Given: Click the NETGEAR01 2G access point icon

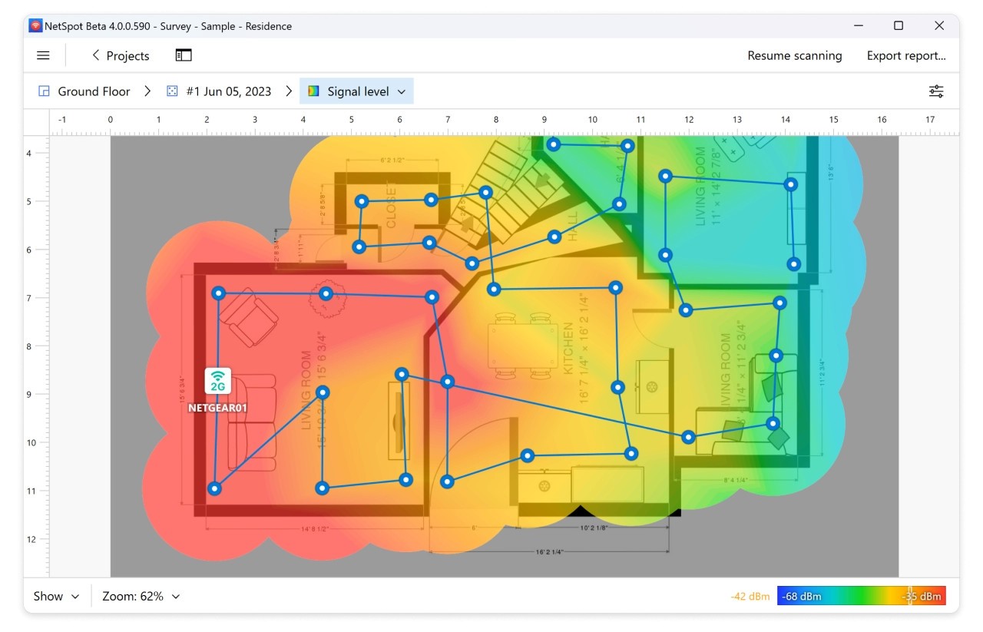Looking at the screenshot, I should pos(218,380).
